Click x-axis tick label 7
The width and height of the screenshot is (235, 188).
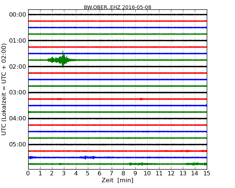click(x=111, y=174)
